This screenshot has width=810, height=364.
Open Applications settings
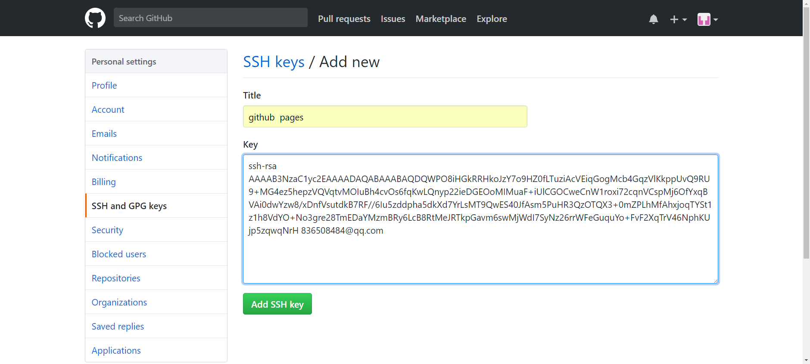pos(156,350)
